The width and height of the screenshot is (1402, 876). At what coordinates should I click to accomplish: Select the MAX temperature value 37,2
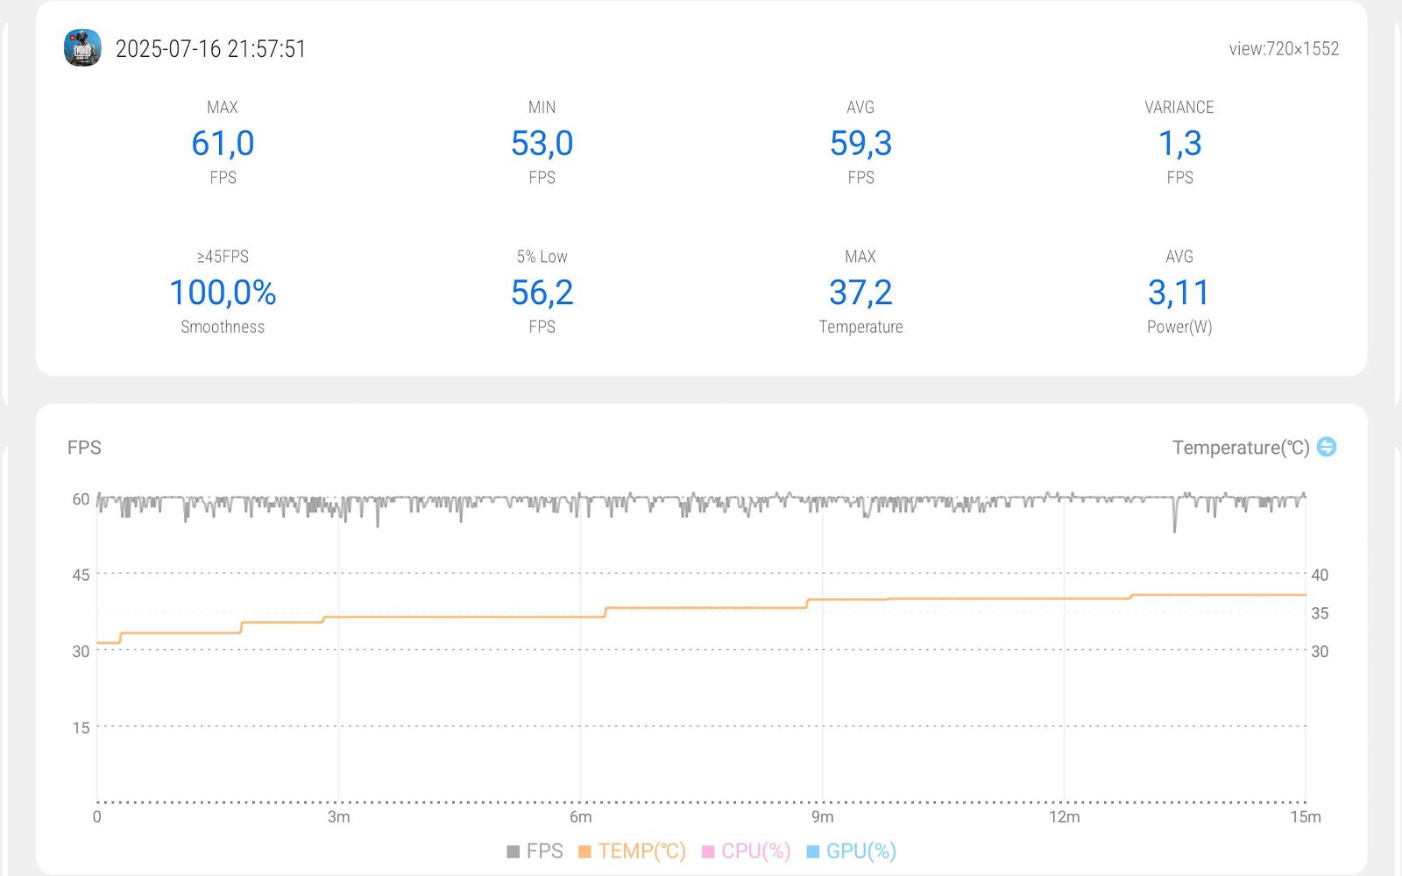(x=860, y=293)
